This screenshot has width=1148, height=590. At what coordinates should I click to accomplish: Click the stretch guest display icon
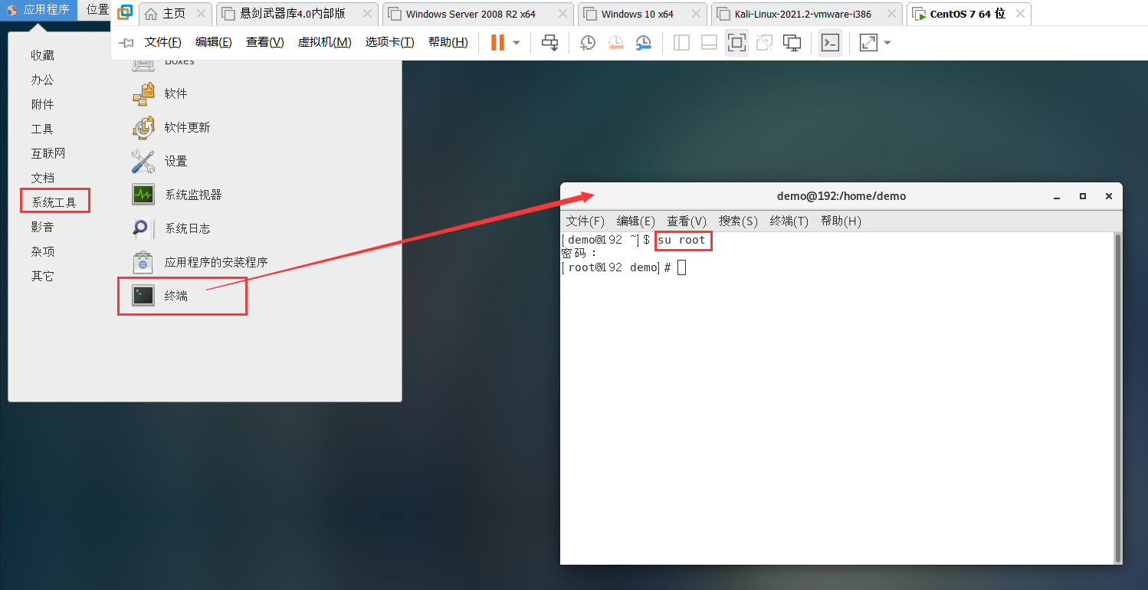point(868,43)
